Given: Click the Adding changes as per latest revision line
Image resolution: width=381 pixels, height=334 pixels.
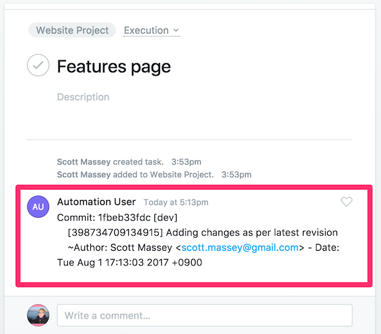Looking at the screenshot, I should 203,232.
